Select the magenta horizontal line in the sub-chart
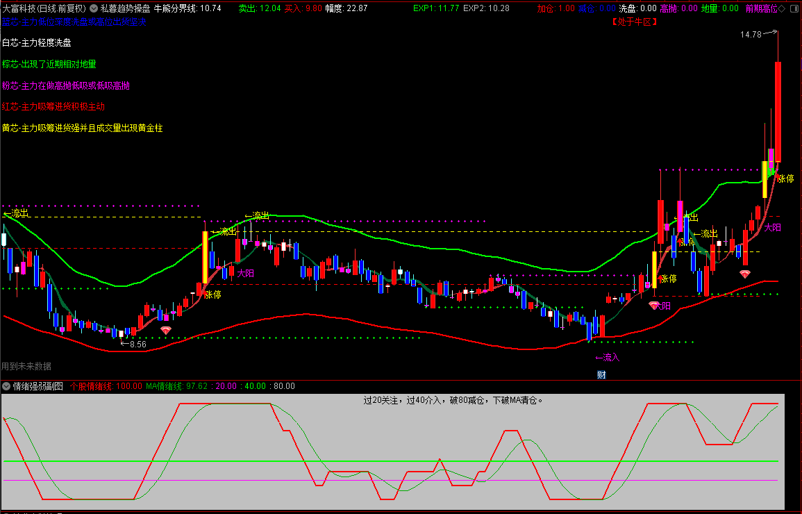Viewport: 802px width, 514px height. pyautogui.click(x=391, y=480)
